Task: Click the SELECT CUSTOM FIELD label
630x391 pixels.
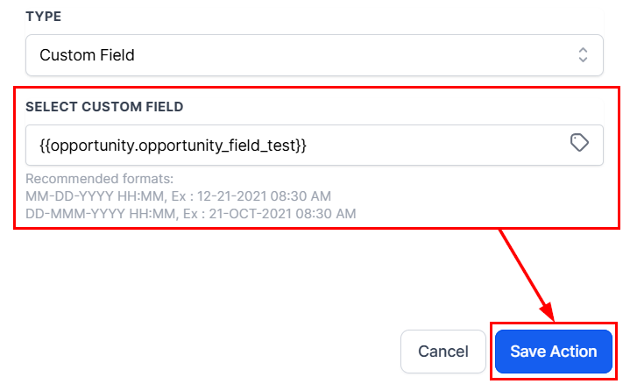Action: [x=104, y=106]
